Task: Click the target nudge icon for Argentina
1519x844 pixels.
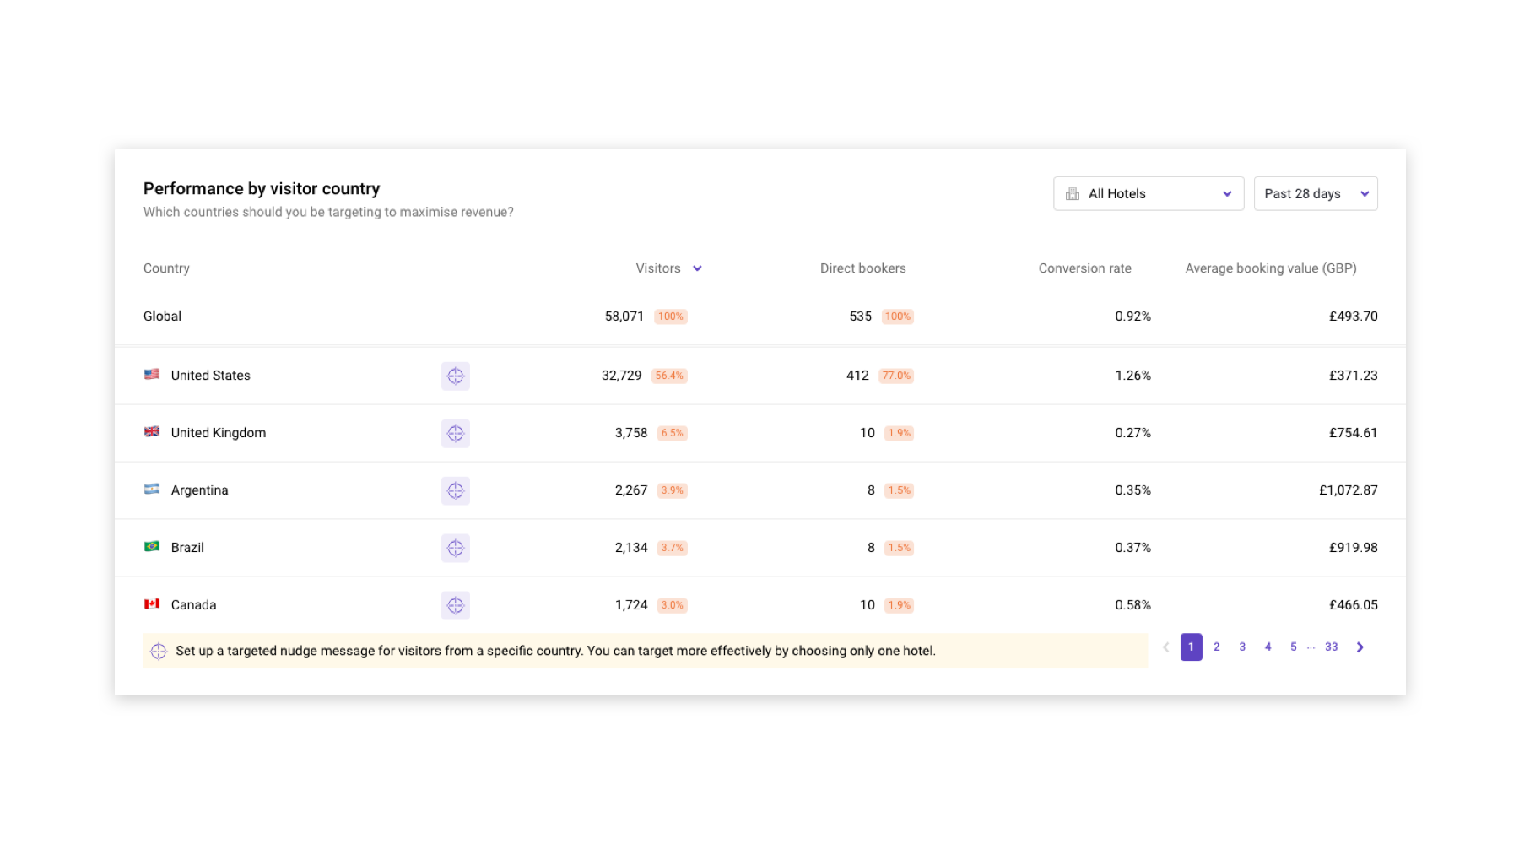Action: [455, 490]
